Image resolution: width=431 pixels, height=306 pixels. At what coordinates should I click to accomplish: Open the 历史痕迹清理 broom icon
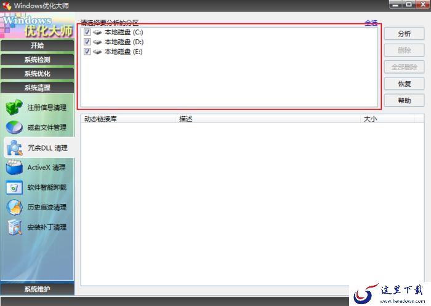pyautogui.click(x=14, y=207)
